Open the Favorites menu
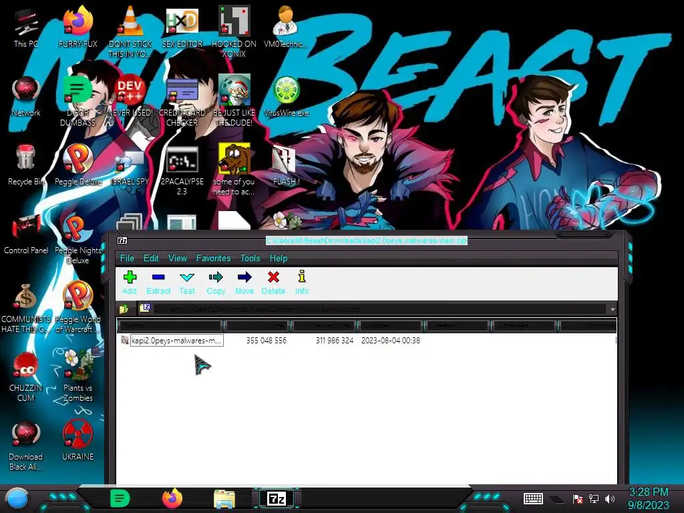684x513 pixels. pos(213,259)
